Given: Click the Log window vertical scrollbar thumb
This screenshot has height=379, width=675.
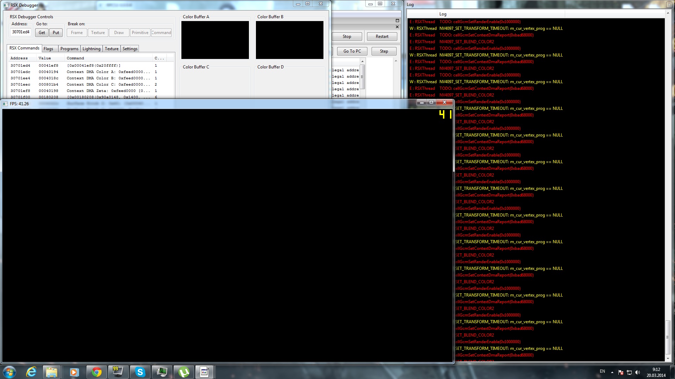Looking at the screenshot, I should point(668,337).
